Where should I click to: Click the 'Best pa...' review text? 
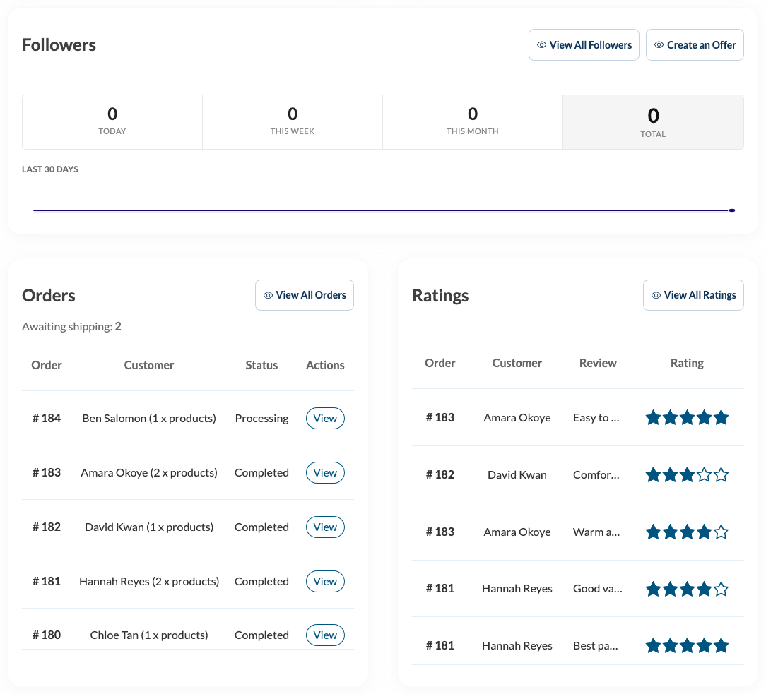click(596, 646)
